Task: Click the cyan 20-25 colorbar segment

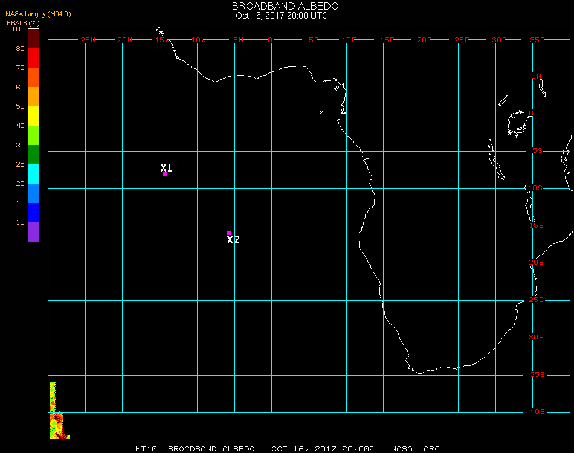Action: (x=33, y=174)
